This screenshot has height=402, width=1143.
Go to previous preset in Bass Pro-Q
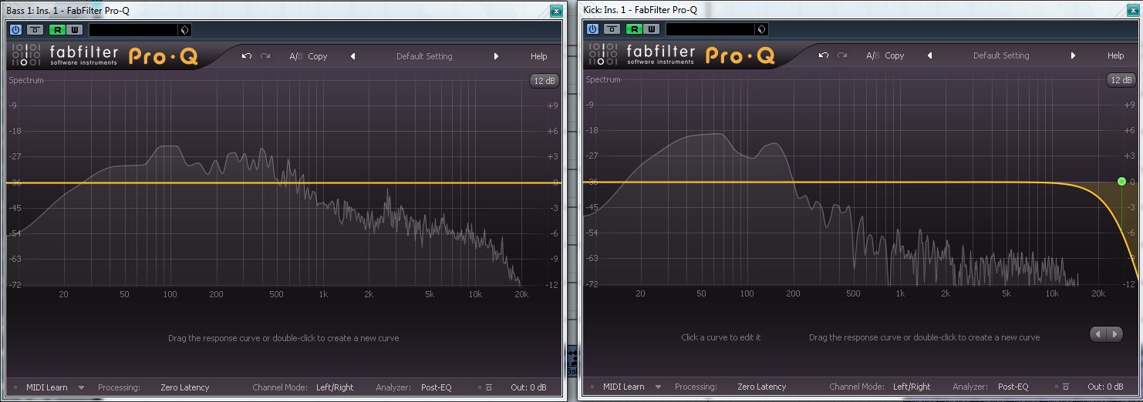coord(353,56)
